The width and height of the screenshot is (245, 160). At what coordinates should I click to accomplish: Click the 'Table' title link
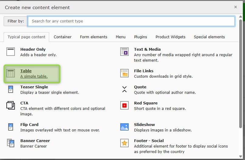26,71
